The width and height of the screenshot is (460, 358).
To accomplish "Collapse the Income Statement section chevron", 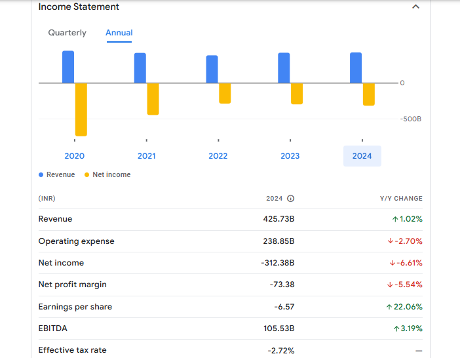I will (x=415, y=7).
